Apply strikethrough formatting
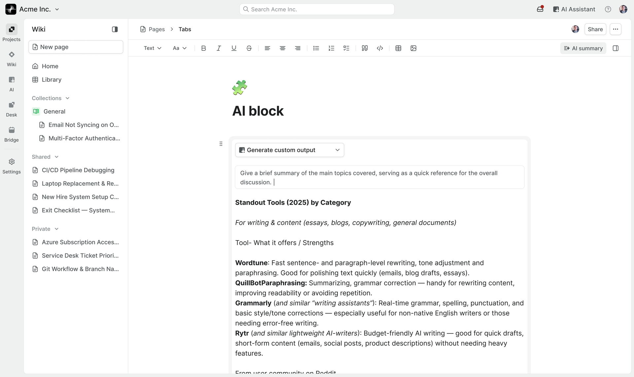 [x=249, y=48]
